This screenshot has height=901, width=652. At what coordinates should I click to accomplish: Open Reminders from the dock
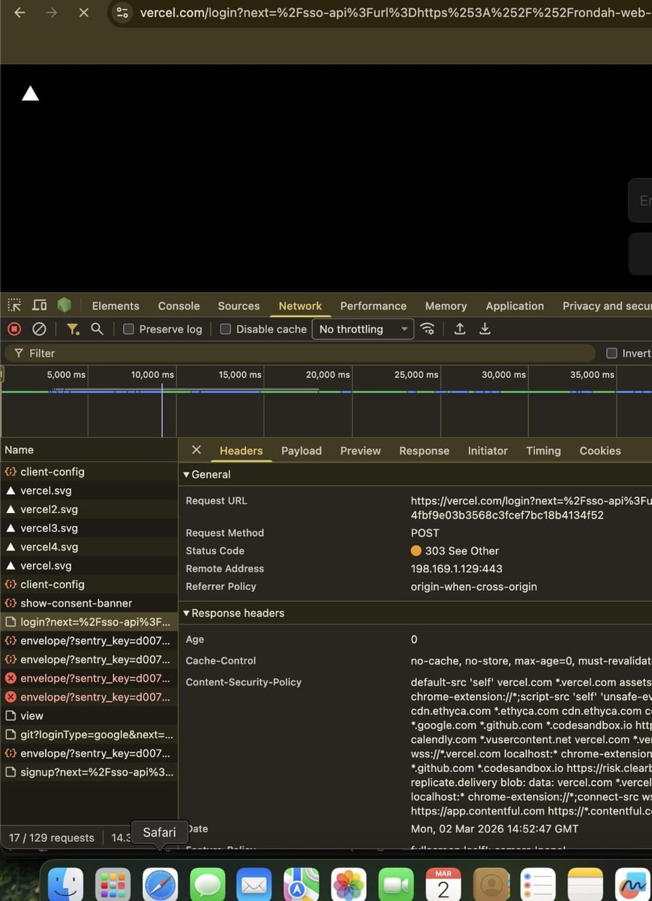pyautogui.click(x=538, y=884)
